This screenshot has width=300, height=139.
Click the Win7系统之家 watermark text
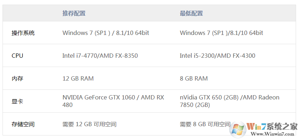click(272, 126)
